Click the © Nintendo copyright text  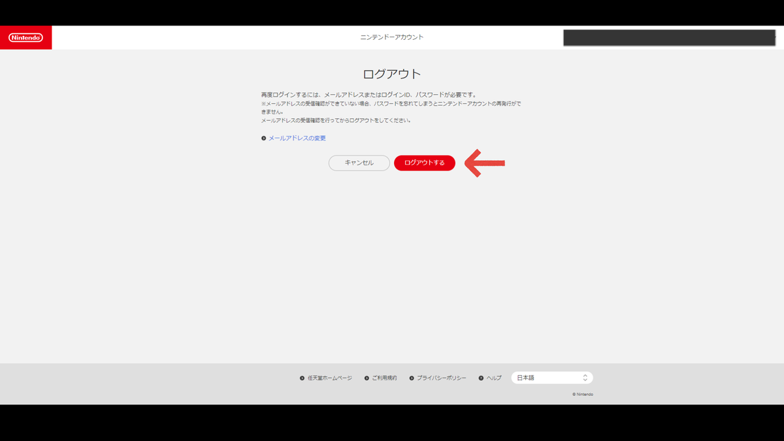[583, 395]
